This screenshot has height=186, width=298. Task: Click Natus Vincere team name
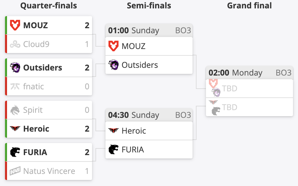pos(49,171)
